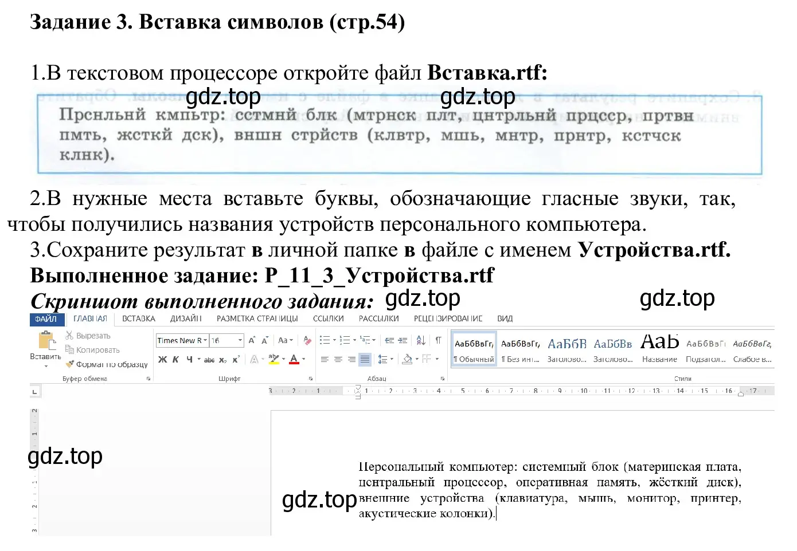Open the ССЫЛКИ ribbon tab
The image size is (797, 551).
pos(329,318)
